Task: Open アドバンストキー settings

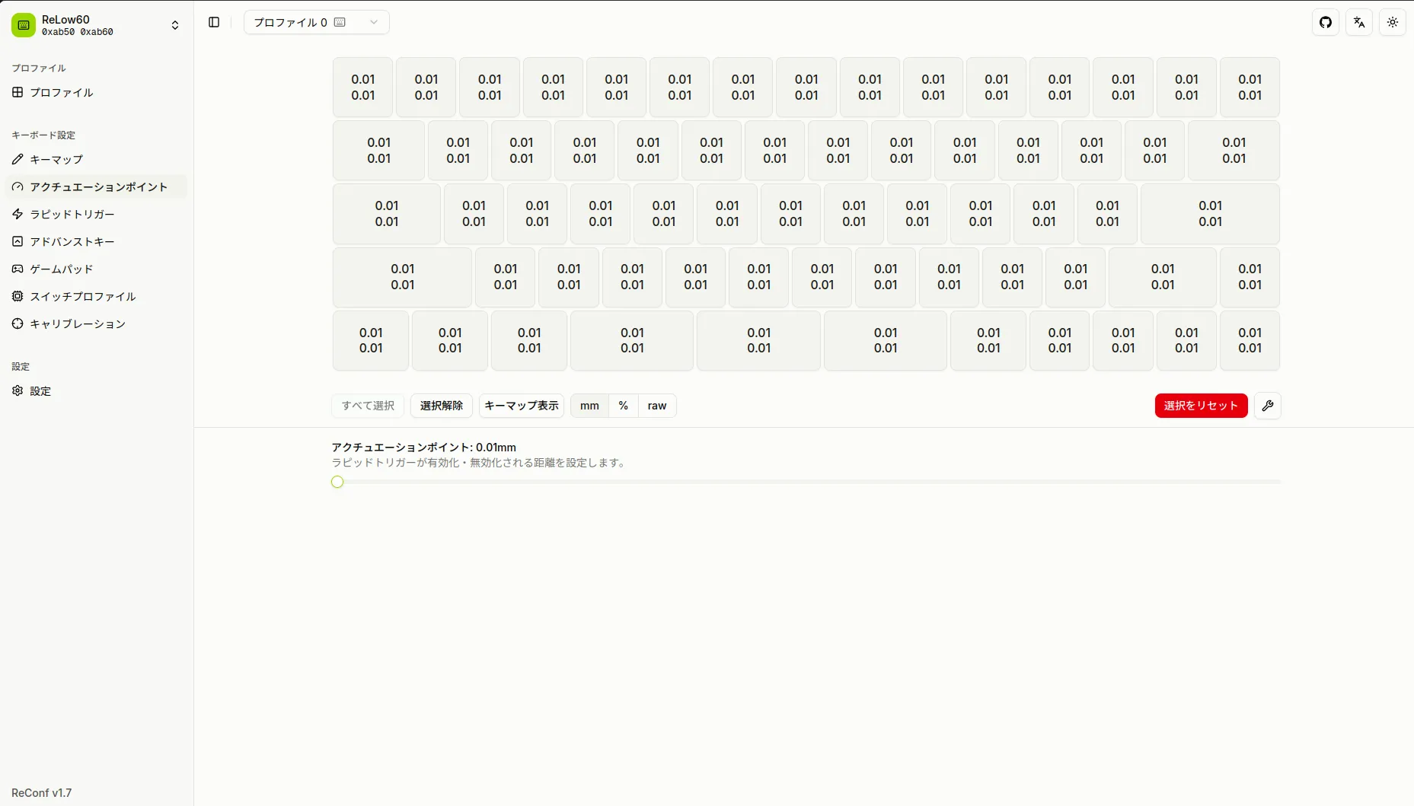Action: (x=97, y=241)
